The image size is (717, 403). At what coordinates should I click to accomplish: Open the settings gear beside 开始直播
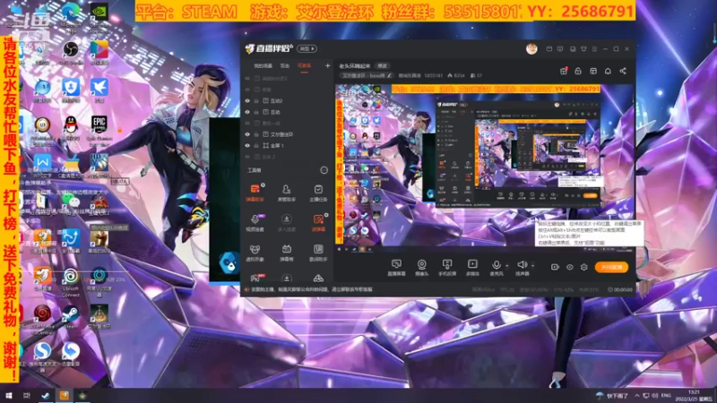584,267
